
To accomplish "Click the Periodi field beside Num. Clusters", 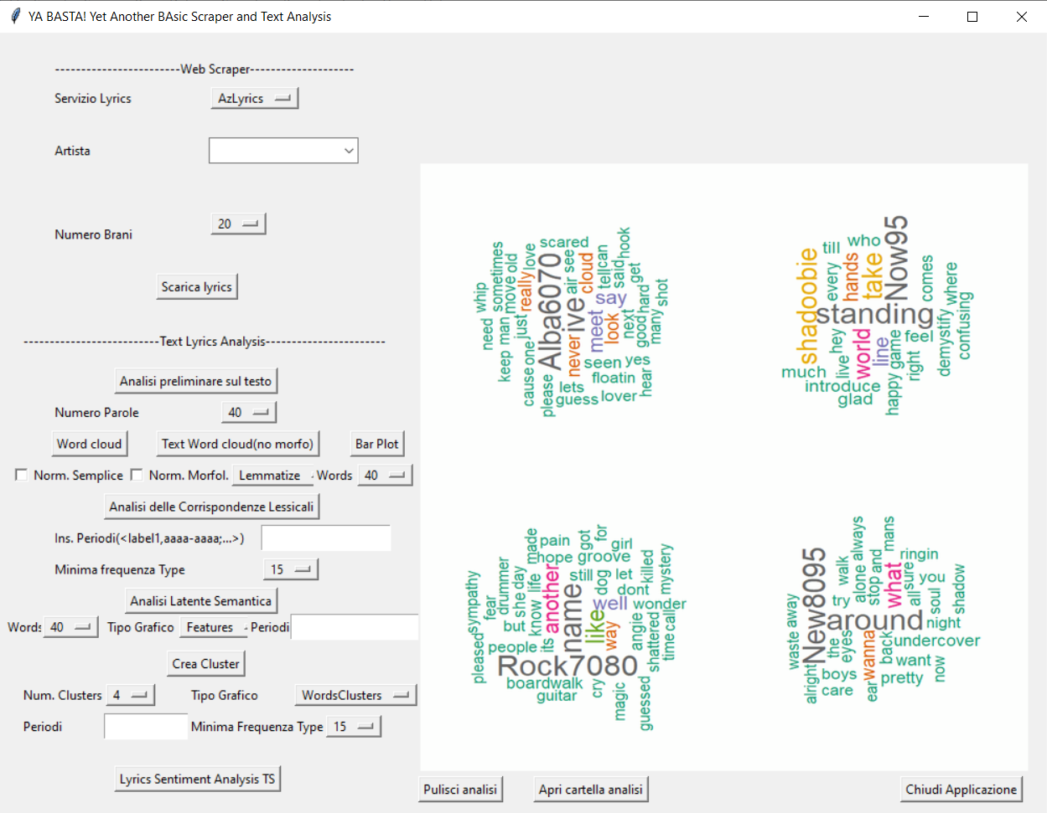I will coord(146,727).
